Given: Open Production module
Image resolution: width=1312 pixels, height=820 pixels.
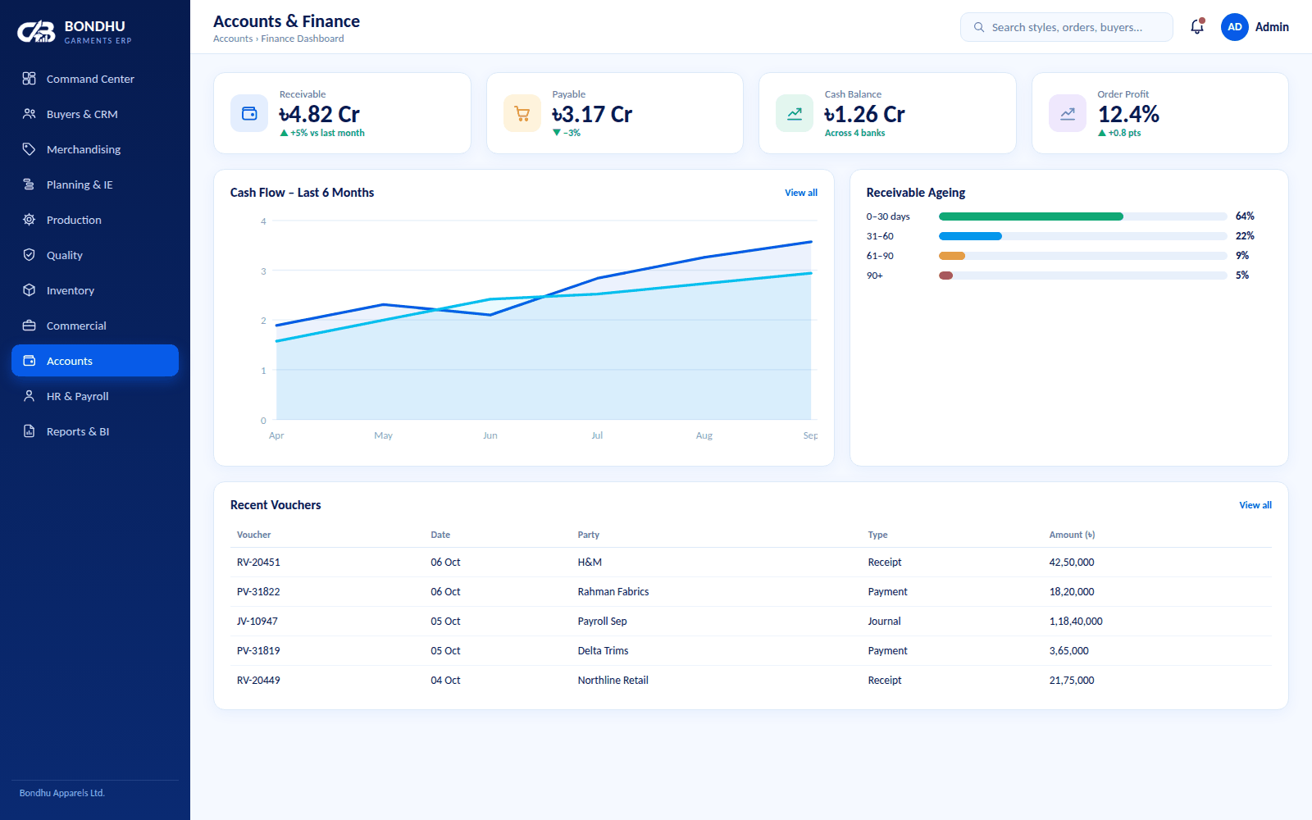Looking at the screenshot, I should (95, 220).
